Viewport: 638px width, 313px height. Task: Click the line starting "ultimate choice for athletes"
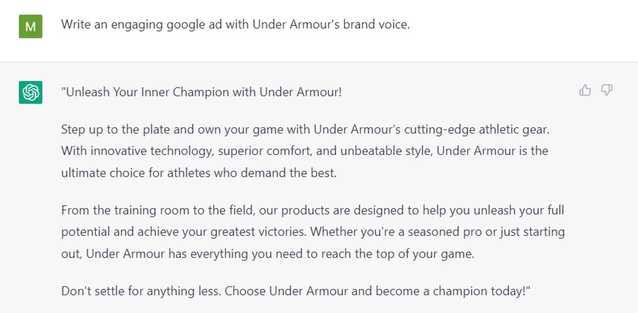(199, 173)
